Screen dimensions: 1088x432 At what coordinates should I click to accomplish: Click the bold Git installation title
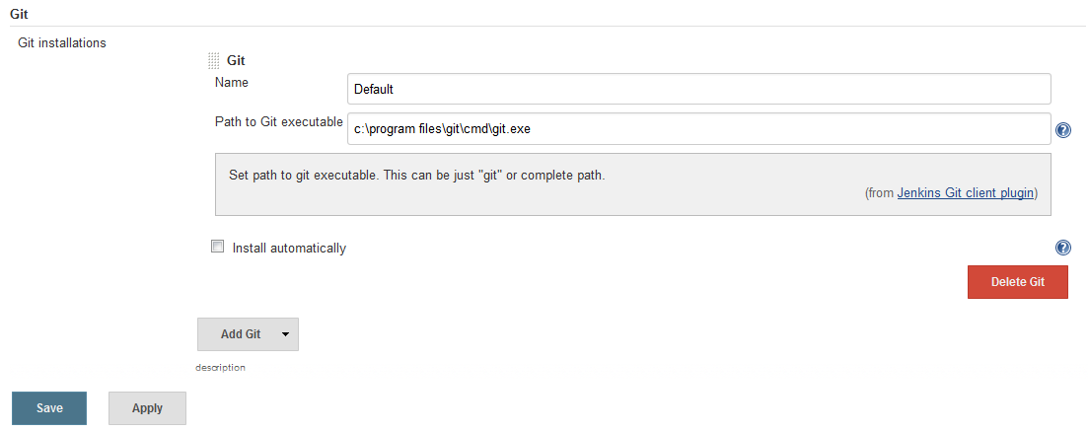(x=236, y=61)
